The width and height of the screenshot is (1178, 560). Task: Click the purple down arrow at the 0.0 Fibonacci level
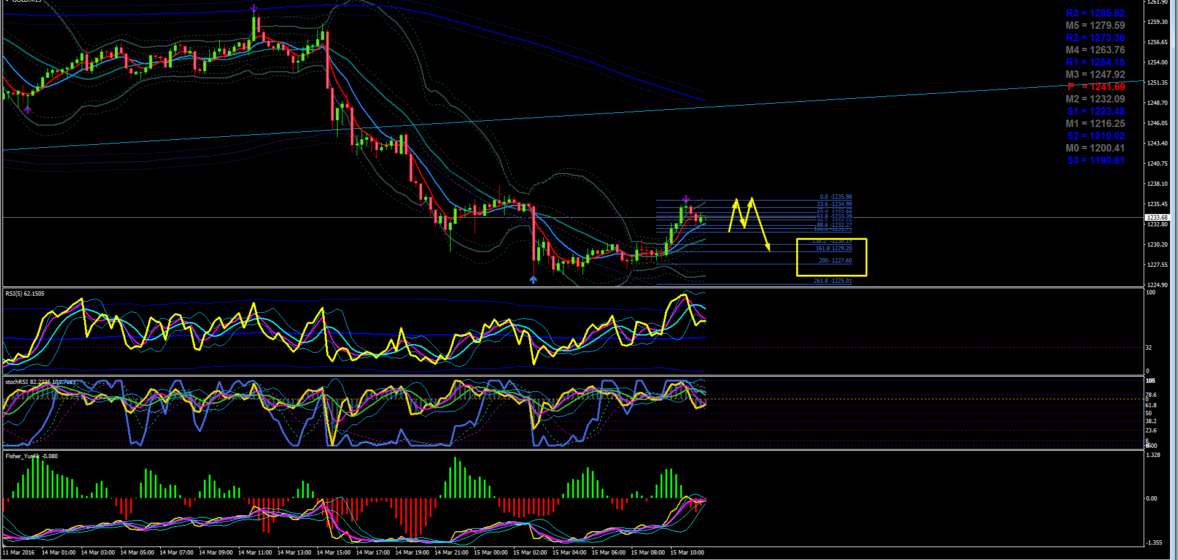coord(686,199)
